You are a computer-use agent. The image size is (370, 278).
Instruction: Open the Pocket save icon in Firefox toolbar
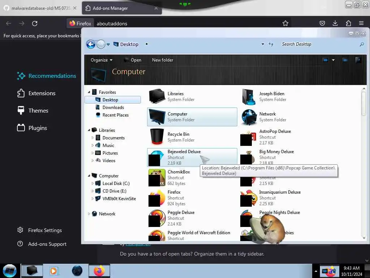point(322,23)
